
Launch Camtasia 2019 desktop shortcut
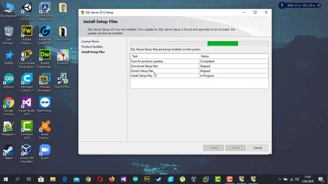(x=27, y=130)
